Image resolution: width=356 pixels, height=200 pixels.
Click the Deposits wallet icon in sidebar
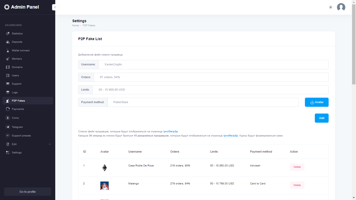click(x=8, y=42)
